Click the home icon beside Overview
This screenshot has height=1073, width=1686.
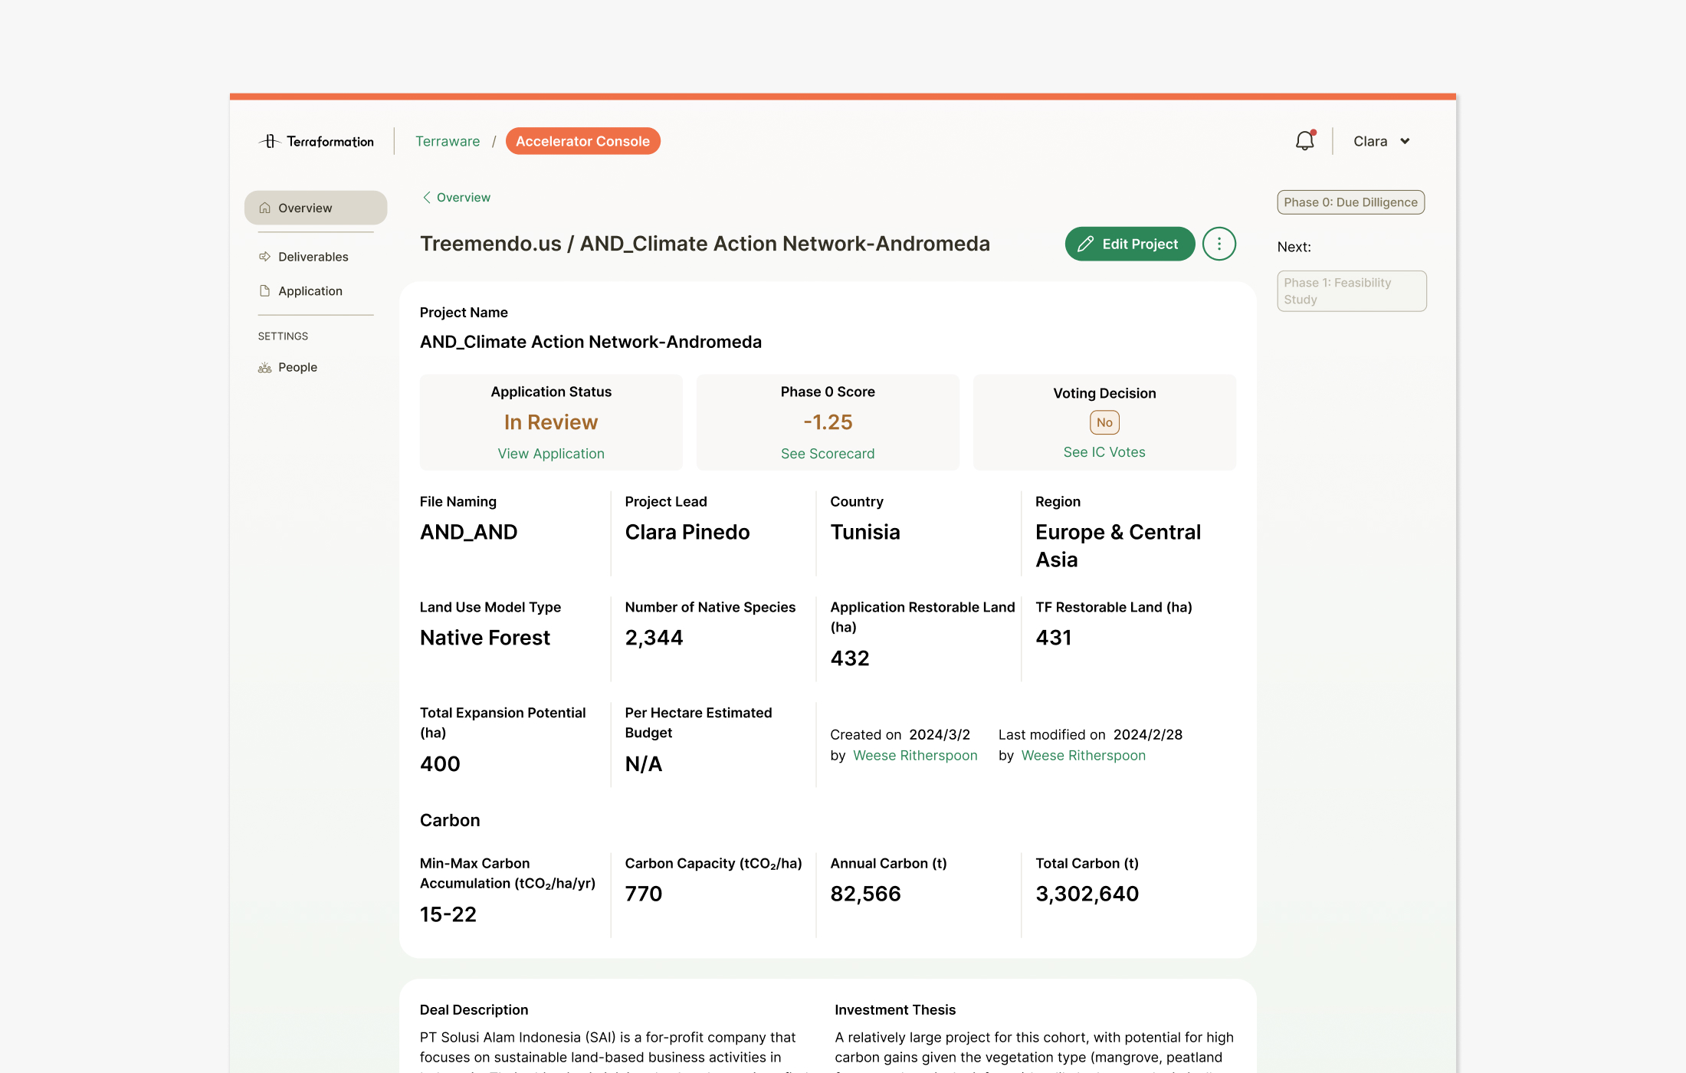click(265, 208)
